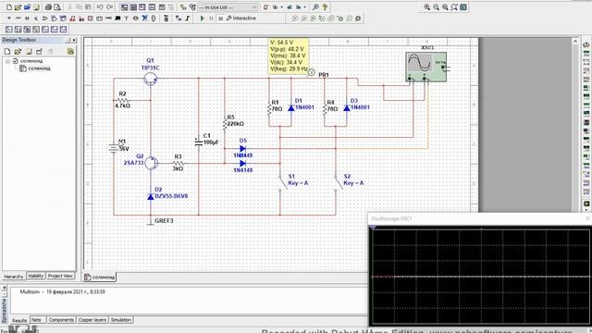This screenshot has height=333, width=592.
Task: Click the PR1 probe marker on schematic
Action: 312,72
